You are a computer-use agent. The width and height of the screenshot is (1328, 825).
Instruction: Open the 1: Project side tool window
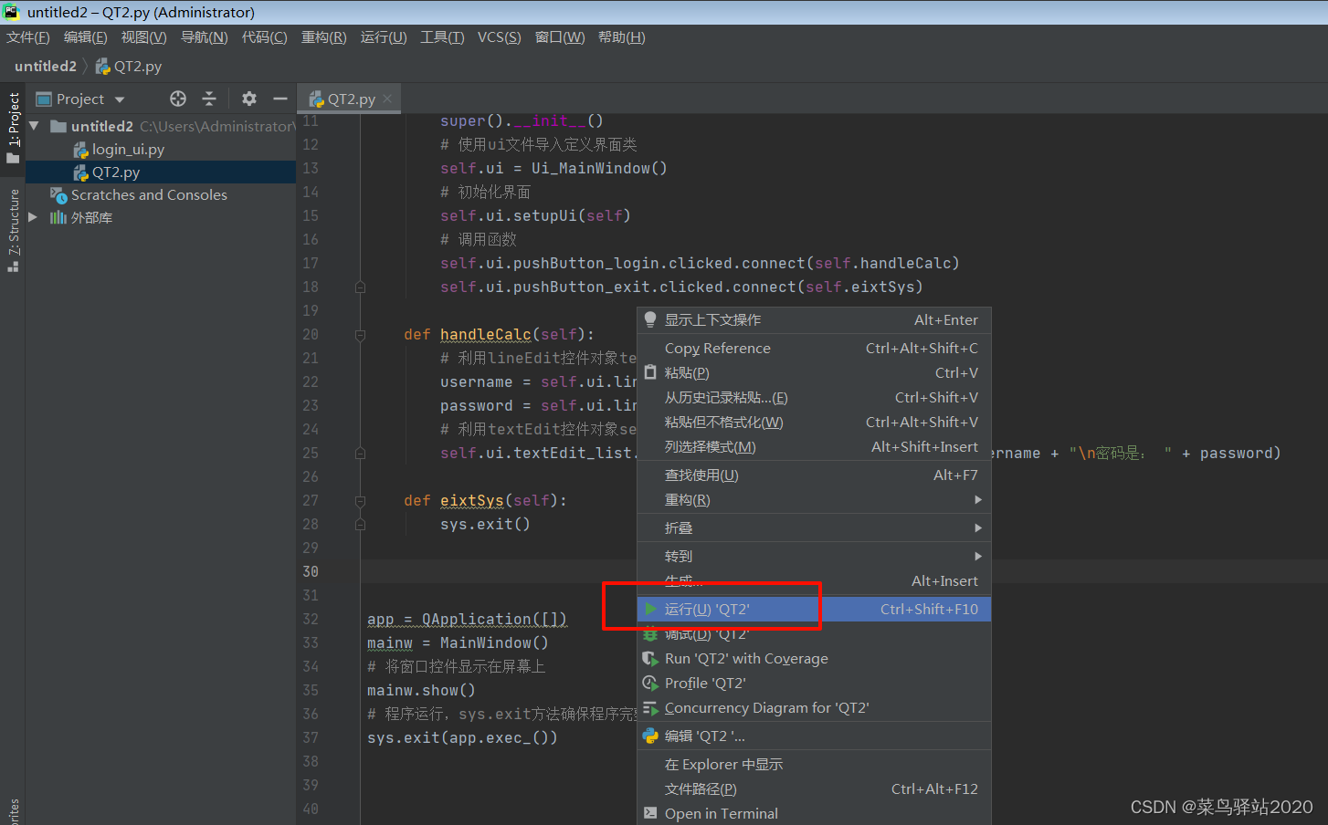click(13, 128)
